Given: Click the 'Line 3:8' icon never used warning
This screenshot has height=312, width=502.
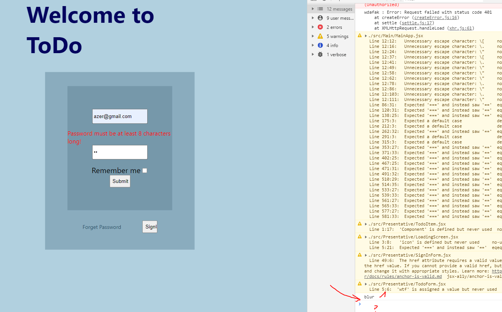Looking at the screenshot, I should tap(436, 242).
